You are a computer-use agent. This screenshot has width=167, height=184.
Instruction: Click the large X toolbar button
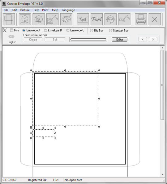tap(155, 19)
